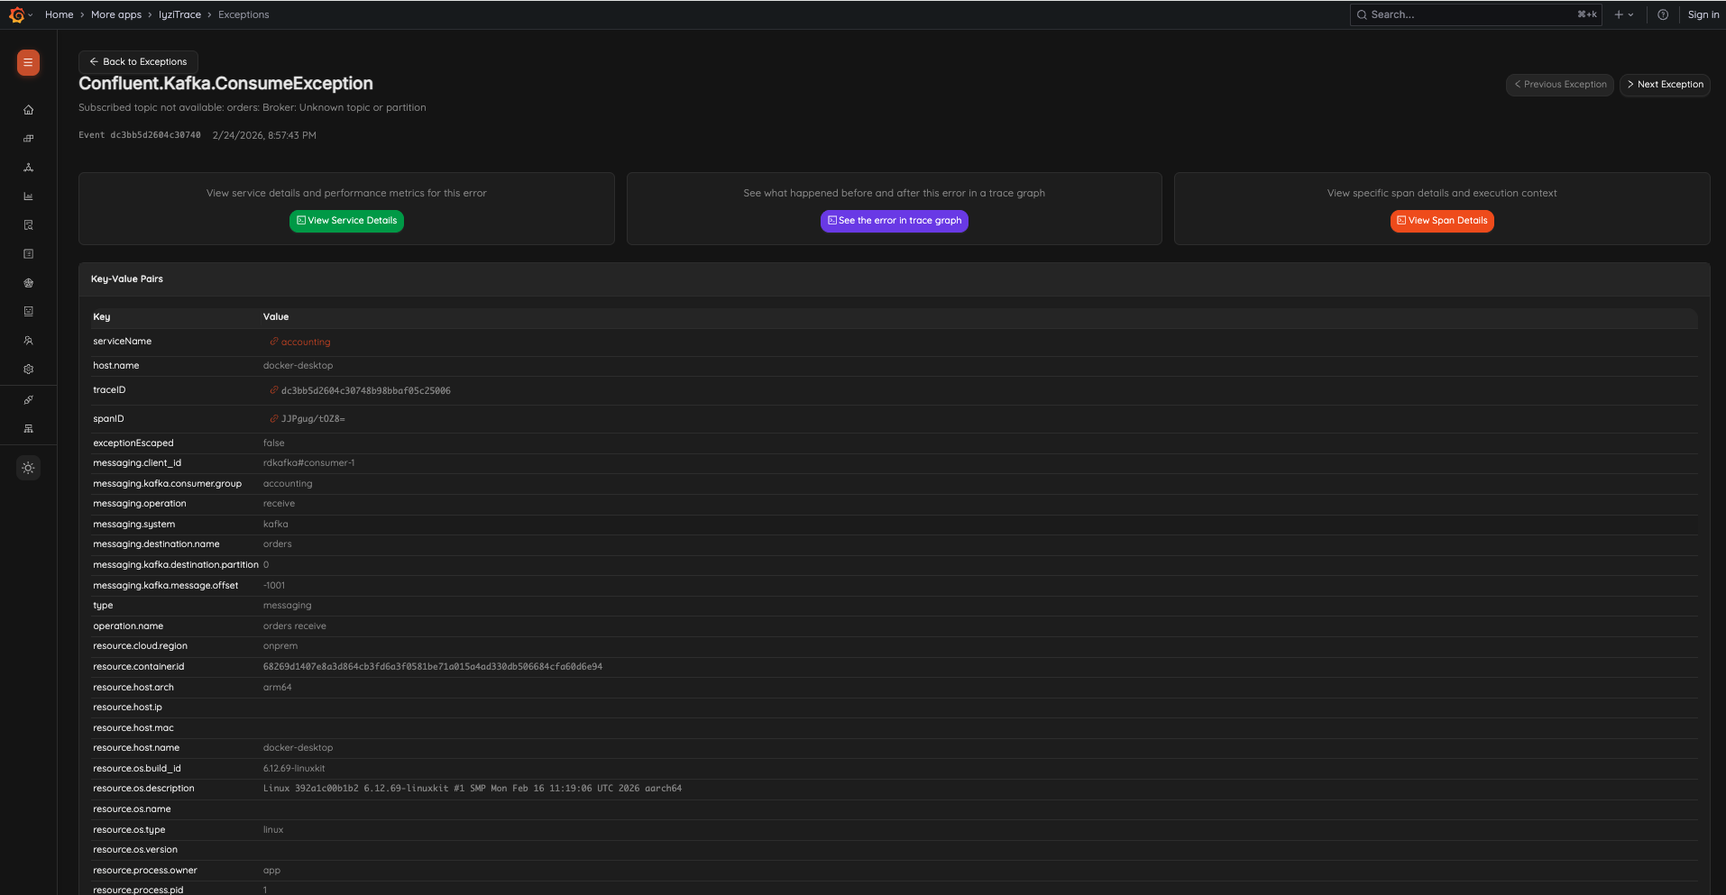Click the Key-Value Pairs panel title
1726x895 pixels.
(127, 279)
